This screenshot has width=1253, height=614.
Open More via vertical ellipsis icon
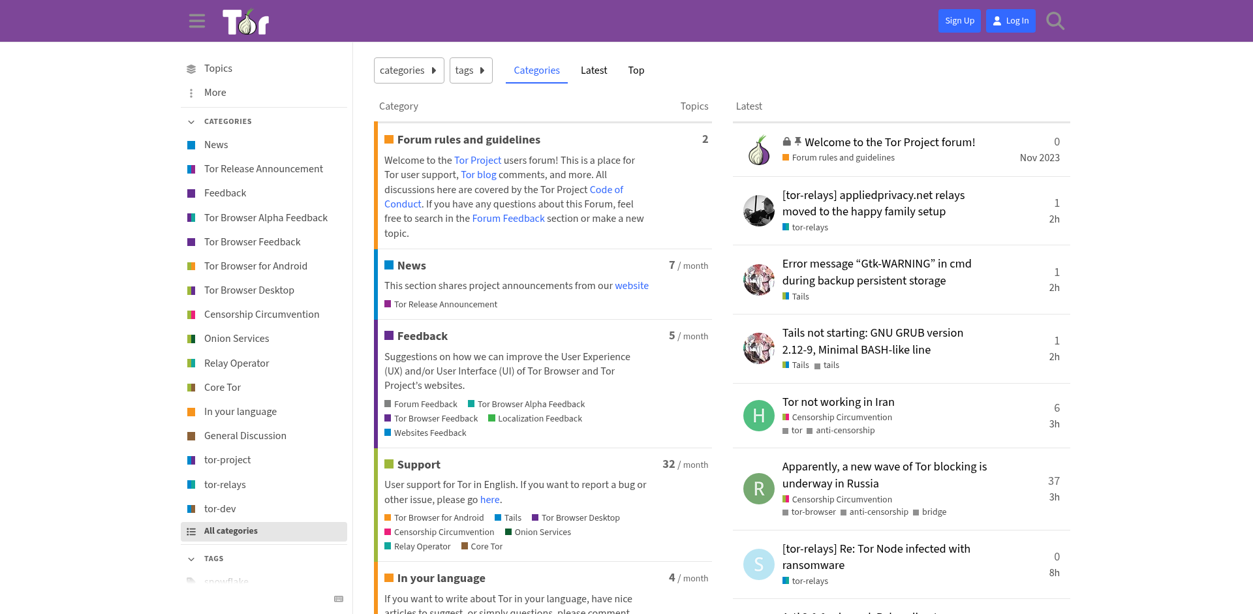pyautogui.click(x=191, y=93)
